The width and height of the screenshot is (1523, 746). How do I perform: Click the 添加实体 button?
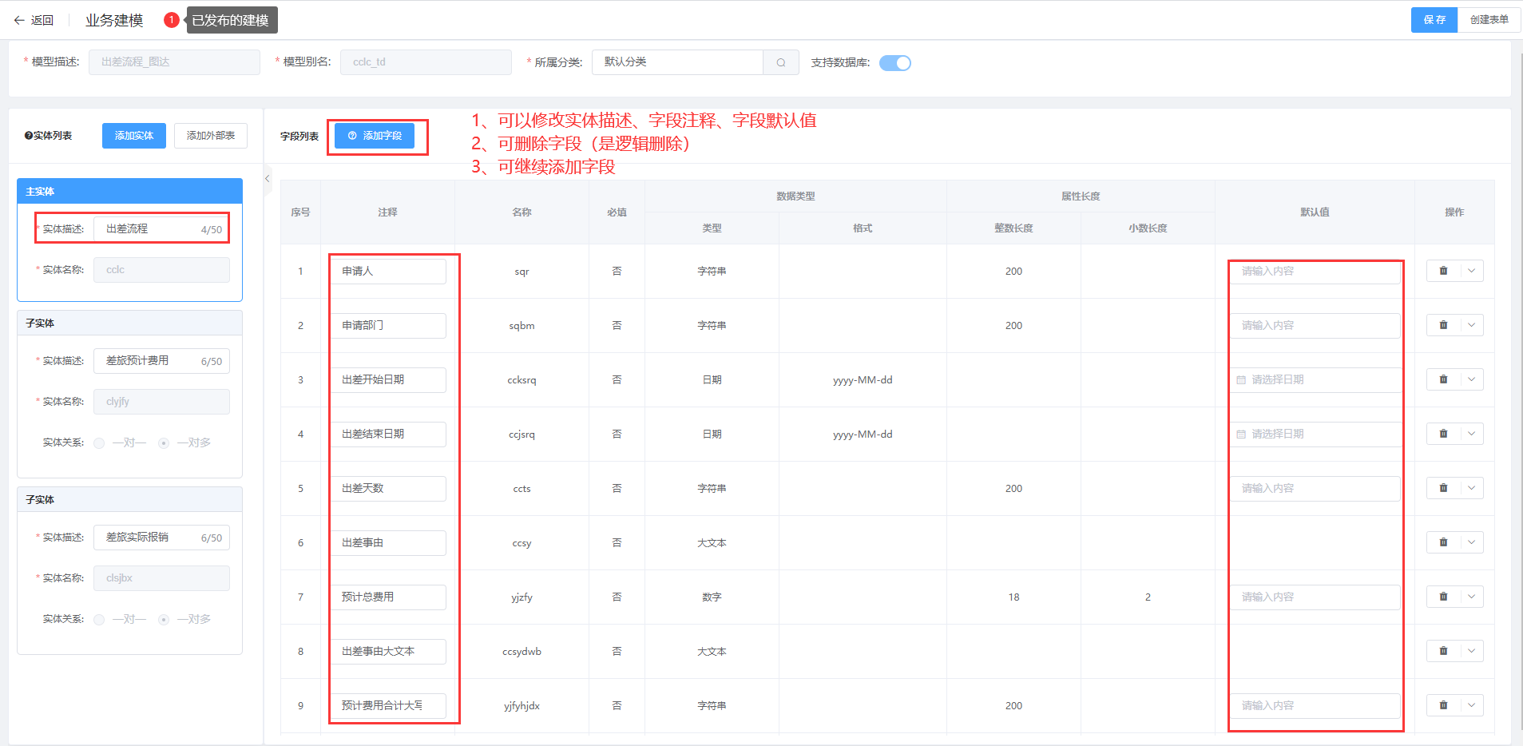[x=133, y=136]
